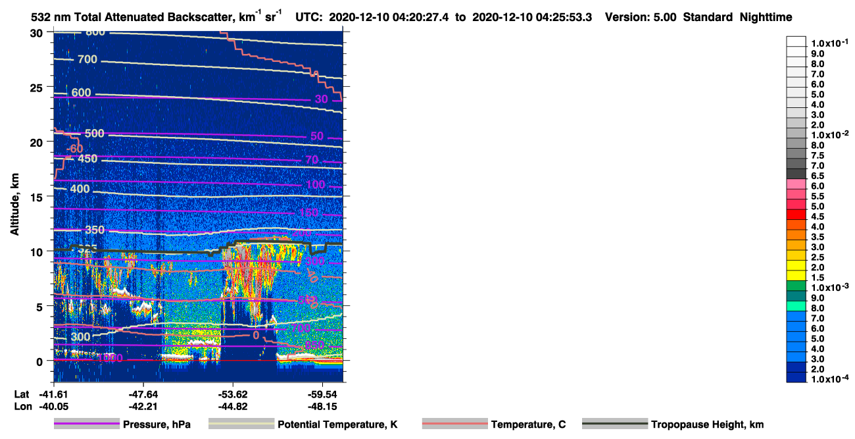This screenshot has height=439, width=855.
Task: Click the 'Temperature, C' legend label
Action: (x=528, y=425)
